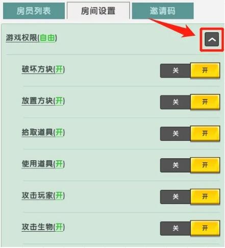
Task: Turn on 破坏方块 with the yellow 开 button
Action: (x=205, y=70)
